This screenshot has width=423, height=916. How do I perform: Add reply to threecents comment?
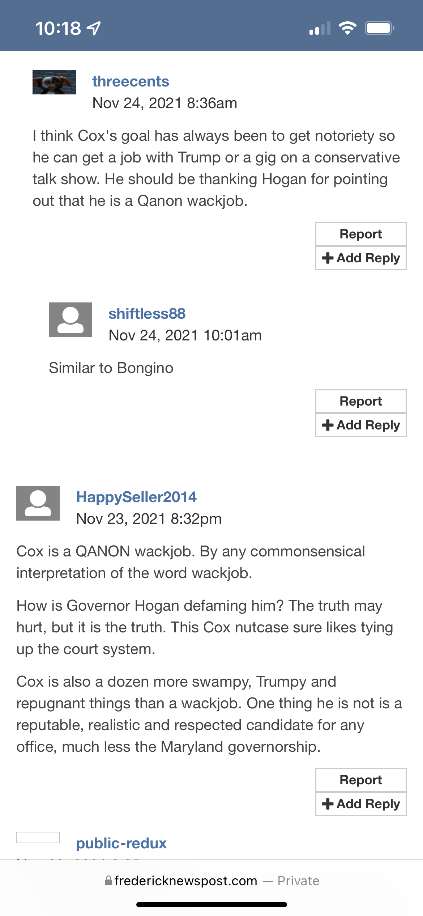[x=360, y=258]
